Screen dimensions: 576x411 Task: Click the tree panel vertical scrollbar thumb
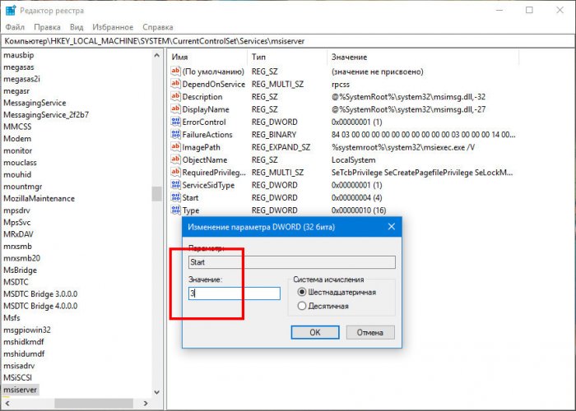157,194
